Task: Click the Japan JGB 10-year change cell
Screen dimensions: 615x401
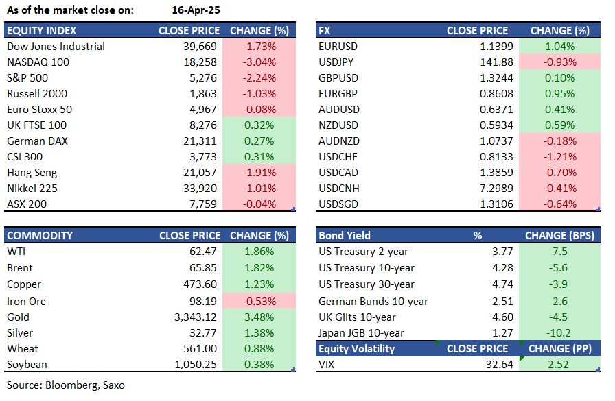Action: coord(559,333)
